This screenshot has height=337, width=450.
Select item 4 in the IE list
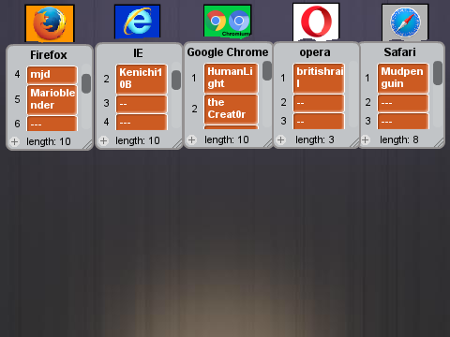pos(142,123)
